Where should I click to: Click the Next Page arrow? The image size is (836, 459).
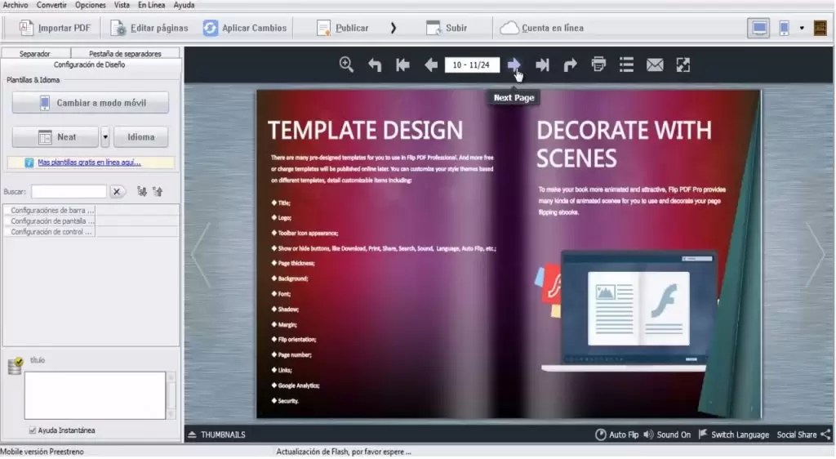coord(514,65)
